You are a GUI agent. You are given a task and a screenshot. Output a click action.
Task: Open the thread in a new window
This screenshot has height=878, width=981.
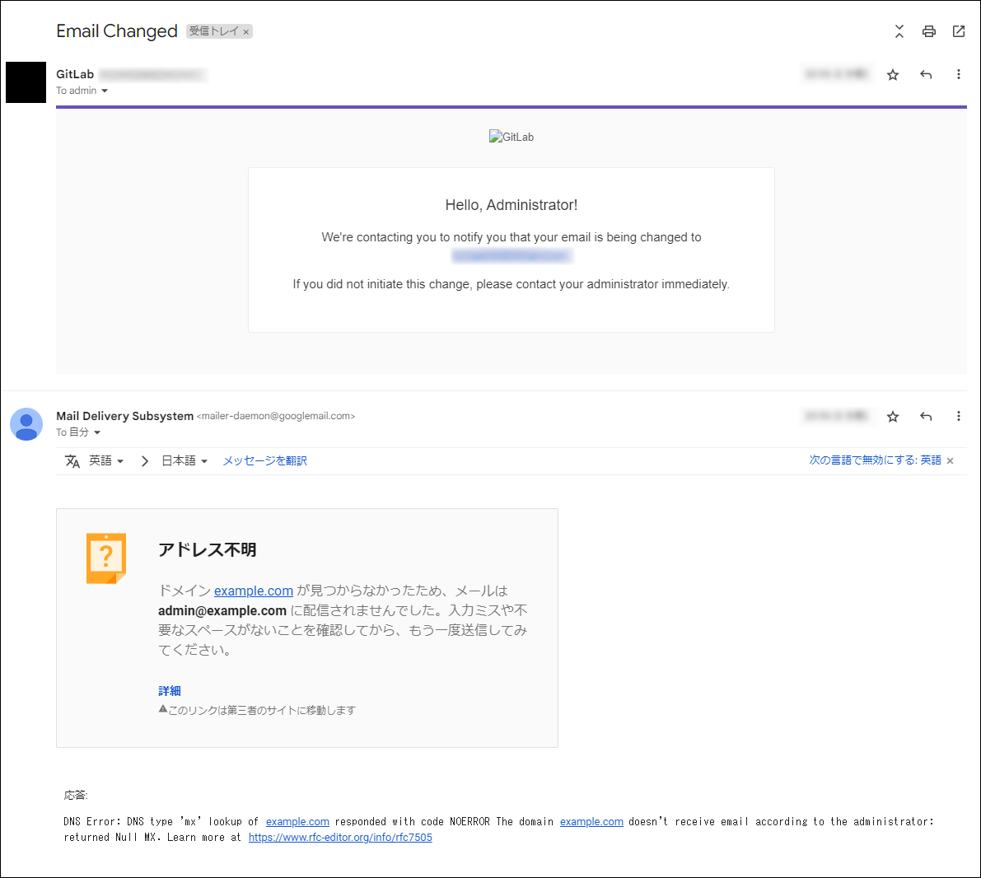click(x=959, y=31)
